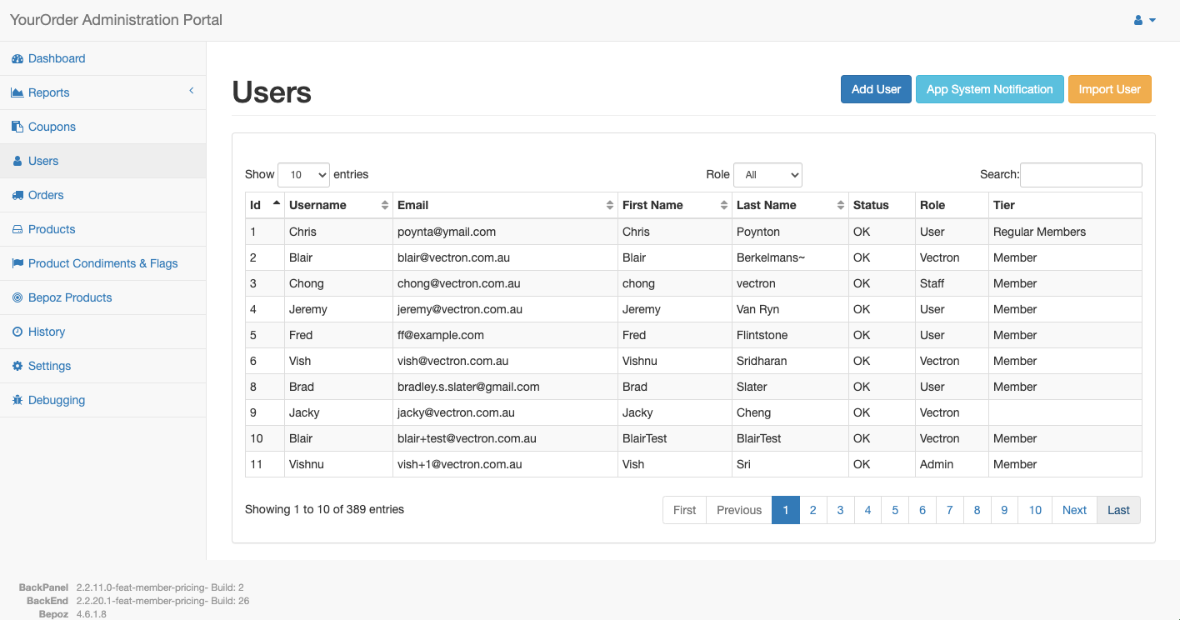Open the Role filter dropdown
The height and width of the screenshot is (620, 1180).
click(767, 175)
